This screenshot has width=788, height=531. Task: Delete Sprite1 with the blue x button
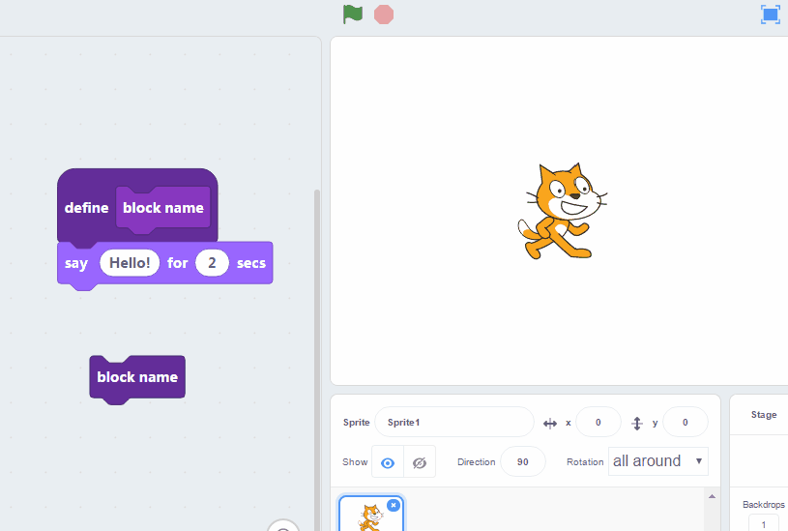[394, 505]
